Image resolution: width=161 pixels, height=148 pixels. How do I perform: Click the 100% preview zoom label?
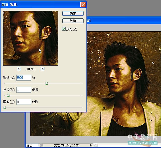pos(30,69)
